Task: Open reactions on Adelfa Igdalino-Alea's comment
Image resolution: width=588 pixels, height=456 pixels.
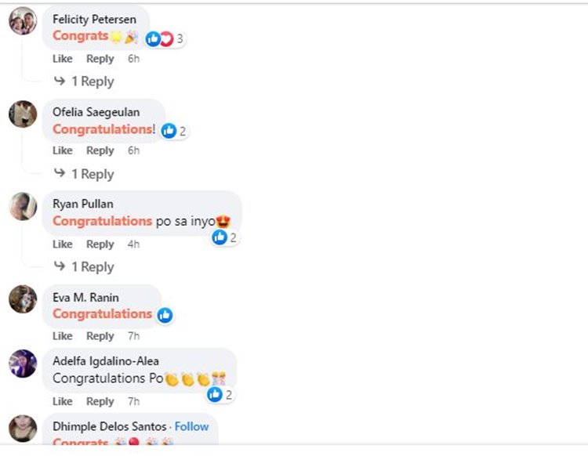Action: pos(220,394)
